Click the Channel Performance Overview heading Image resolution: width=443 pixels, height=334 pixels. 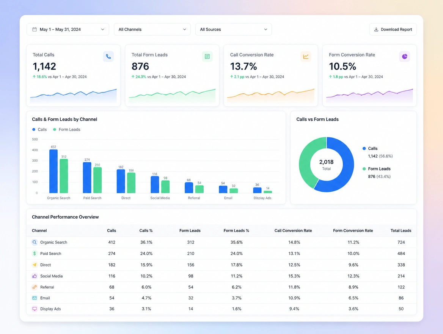tap(65, 217)
